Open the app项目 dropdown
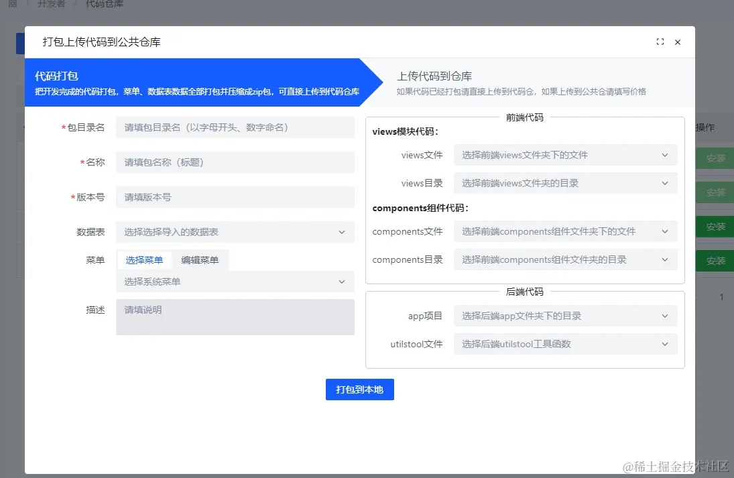734x478 pixels. pyautogui.click(x=566, y=316)
